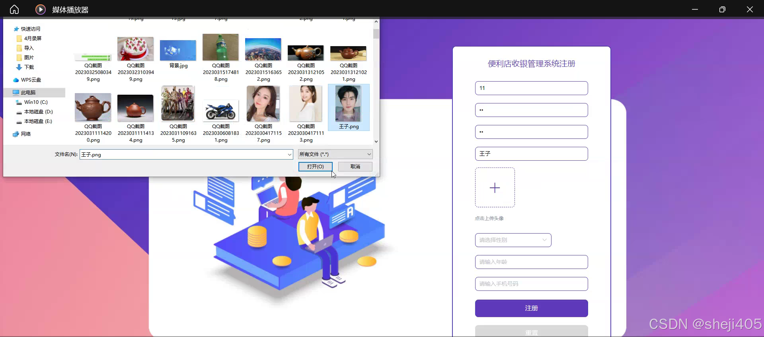764x337 pixels.
Task: Open the 本地磁盘 (D:) drive
Action: point(34,112)
